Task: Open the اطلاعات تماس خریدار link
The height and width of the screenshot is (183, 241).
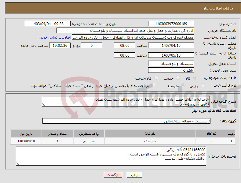Action: [x=54, y=37]
